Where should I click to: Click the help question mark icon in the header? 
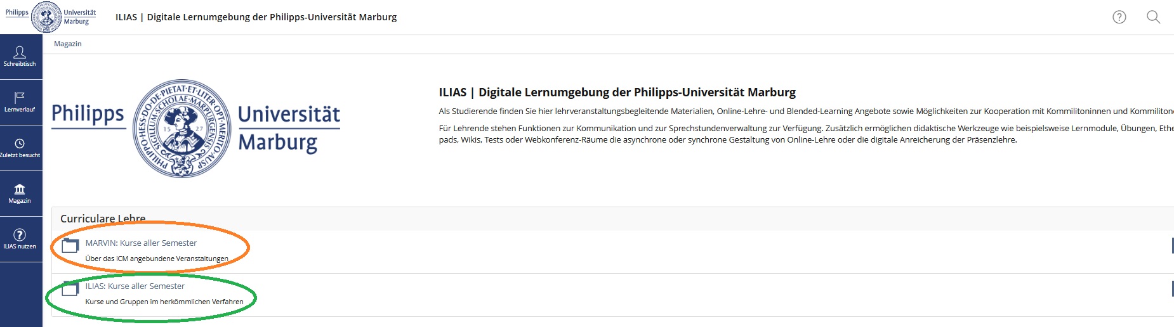pos(1119,17)
